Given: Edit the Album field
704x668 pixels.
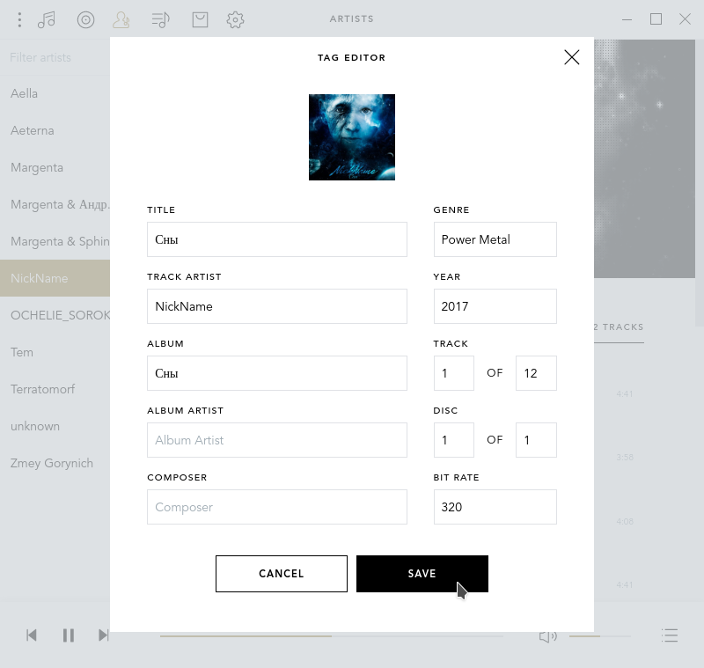Looking at the screenshot, I should click(x=277, y=373).
